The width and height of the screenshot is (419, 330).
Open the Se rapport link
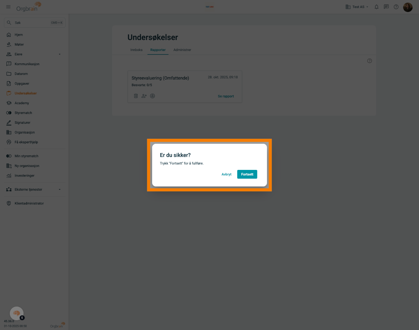(226, 96)
